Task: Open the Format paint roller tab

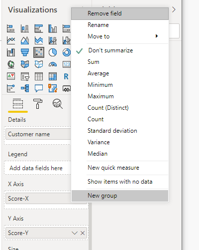Action: tap(38, 104)
